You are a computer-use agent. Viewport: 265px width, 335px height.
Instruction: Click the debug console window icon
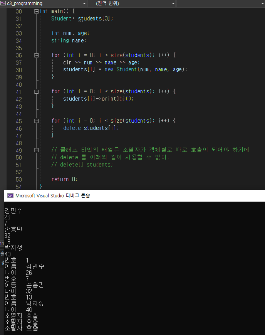point(10,195)
